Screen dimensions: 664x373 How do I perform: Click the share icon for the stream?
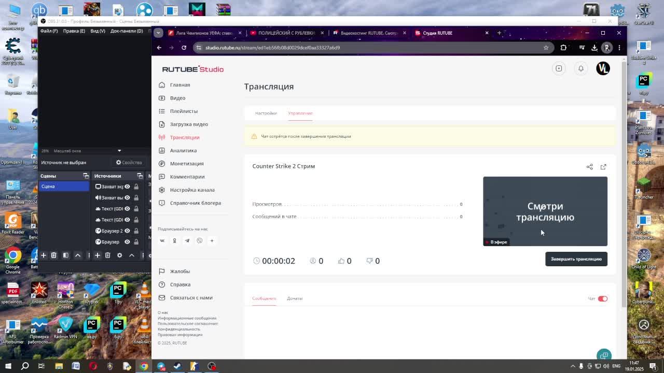pos(589,167)
